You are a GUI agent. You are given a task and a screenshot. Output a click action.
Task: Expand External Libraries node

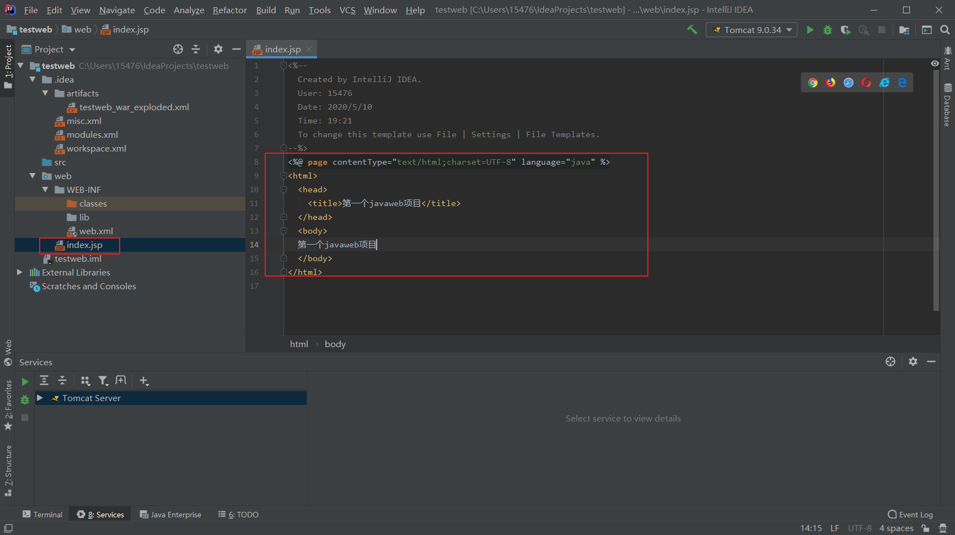pyautogui.click(x=20, y=272)
